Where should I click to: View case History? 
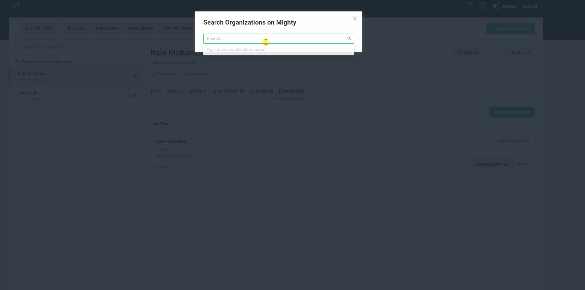[x=467, y=53]
